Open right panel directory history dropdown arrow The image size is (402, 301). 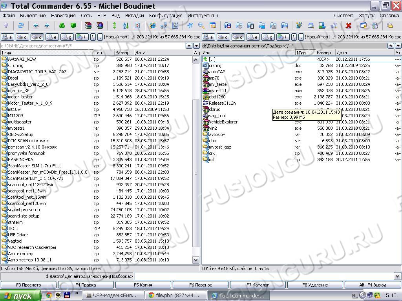398,46
